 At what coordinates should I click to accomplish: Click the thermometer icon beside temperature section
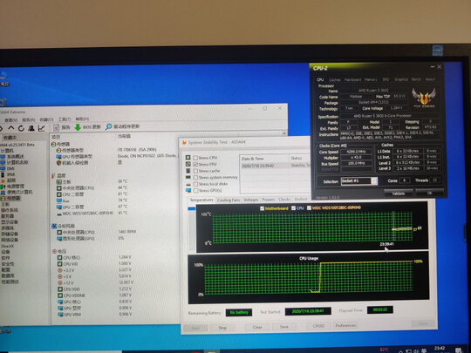pyautogui.click(x=53, y=175)
